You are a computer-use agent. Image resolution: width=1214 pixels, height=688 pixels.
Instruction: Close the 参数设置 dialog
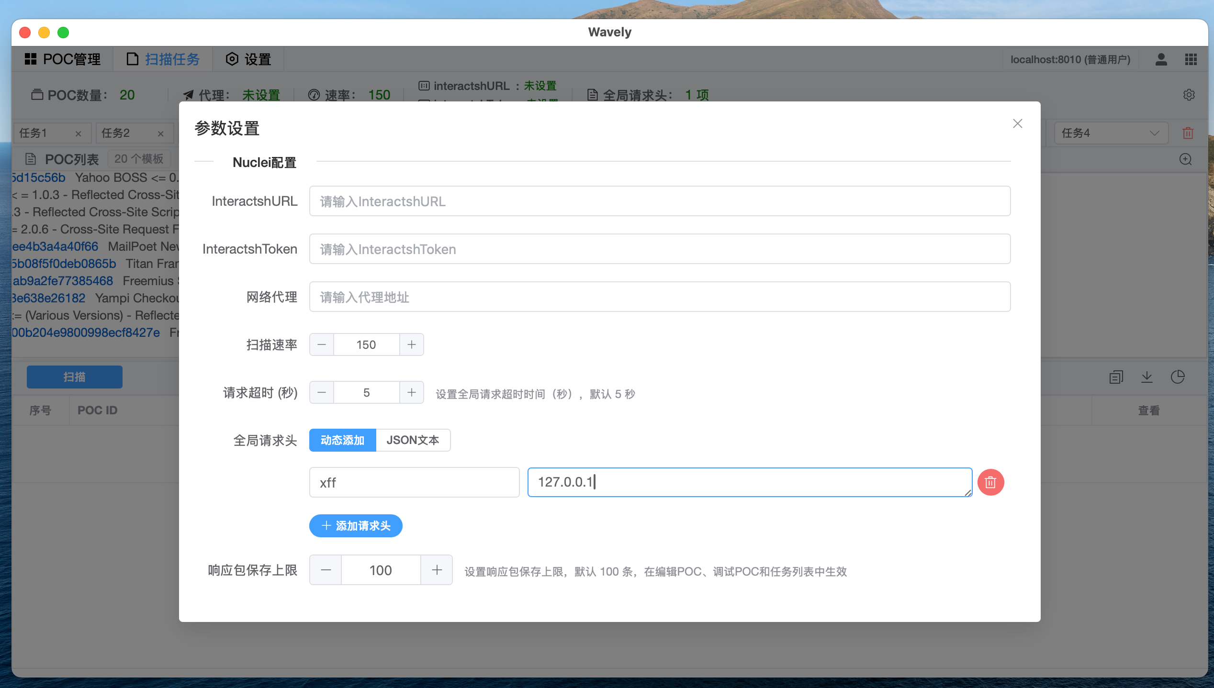pyautogui.click(x=1018, y=123)
